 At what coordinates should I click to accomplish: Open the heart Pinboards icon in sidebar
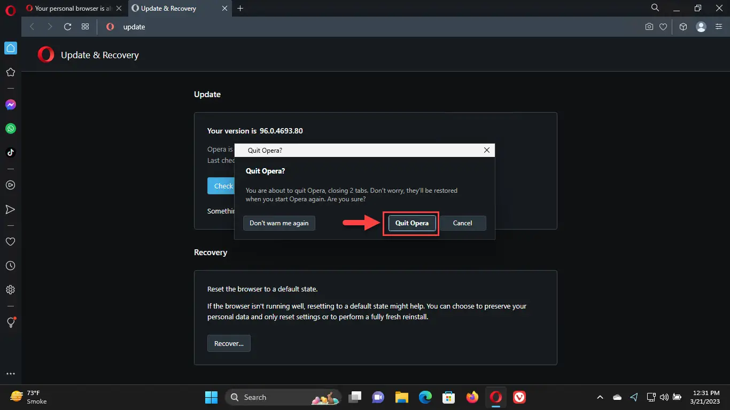coord(10,242)
